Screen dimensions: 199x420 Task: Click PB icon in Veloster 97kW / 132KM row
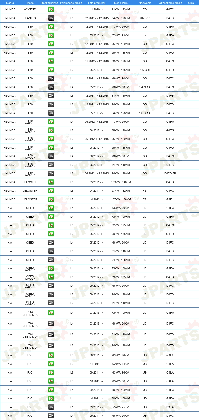click(51, 191)
